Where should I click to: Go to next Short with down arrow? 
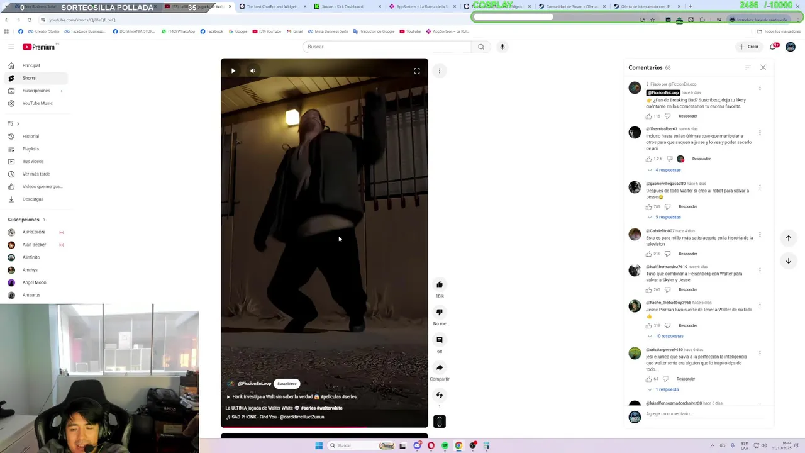(x=788, y=260)
